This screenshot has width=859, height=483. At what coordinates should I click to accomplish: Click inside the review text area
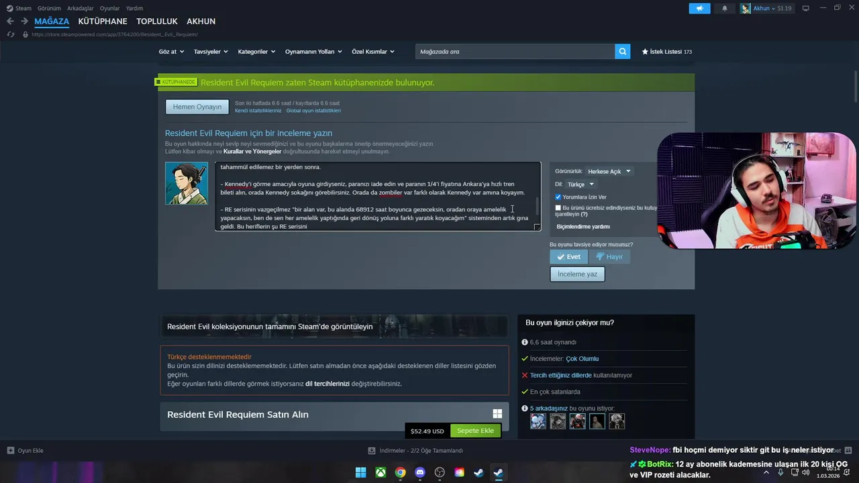(x=377, y=197)
